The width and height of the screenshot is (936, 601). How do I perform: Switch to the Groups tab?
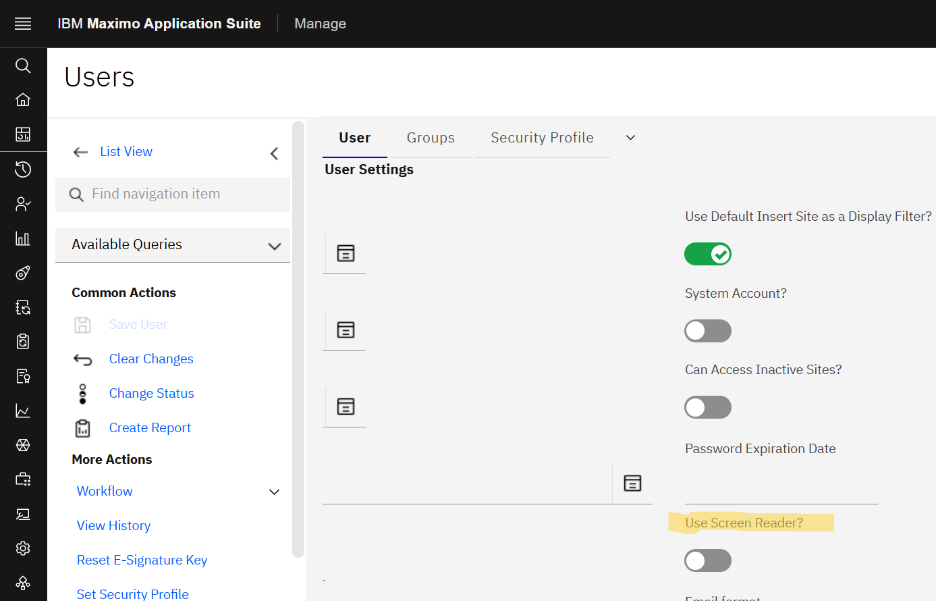pos(431,138)
